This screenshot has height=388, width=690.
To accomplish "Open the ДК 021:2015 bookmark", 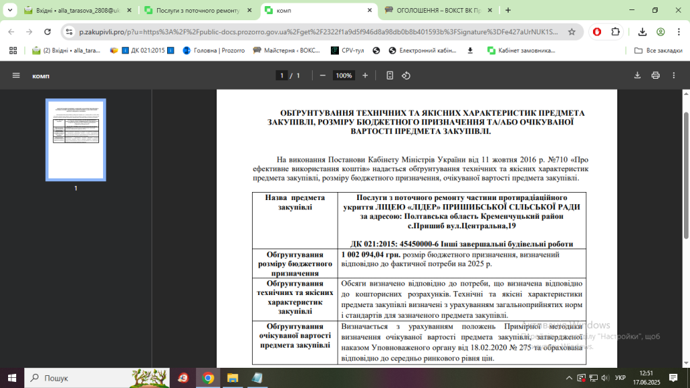I will (142, 51).
